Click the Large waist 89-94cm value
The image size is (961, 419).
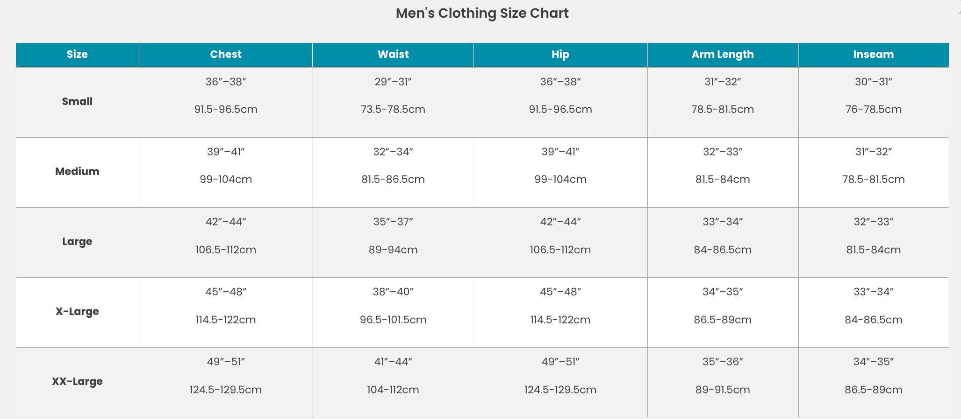tap(393, 250)
